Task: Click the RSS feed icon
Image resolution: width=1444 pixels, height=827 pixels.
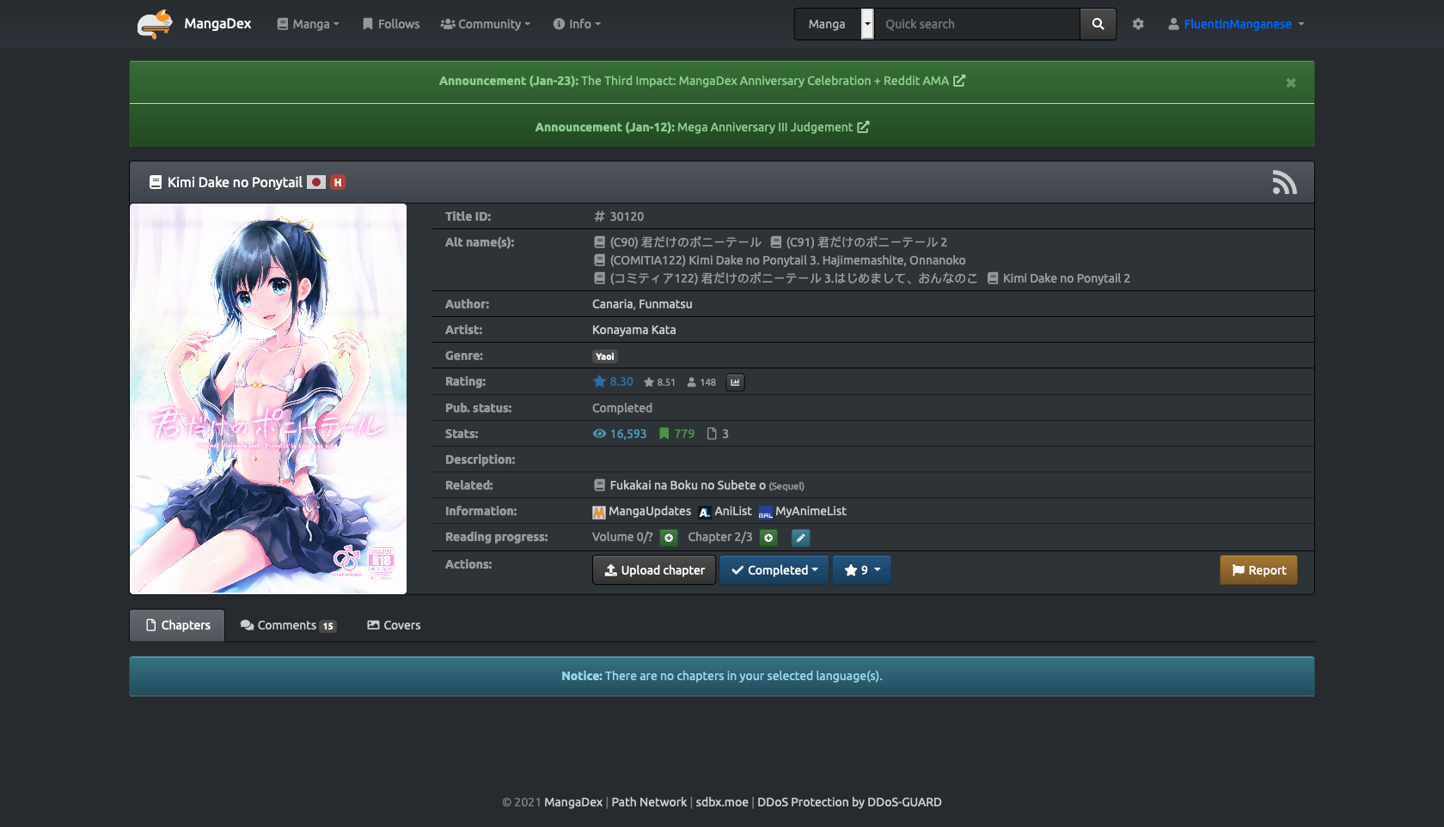Action: [1284, 182]
